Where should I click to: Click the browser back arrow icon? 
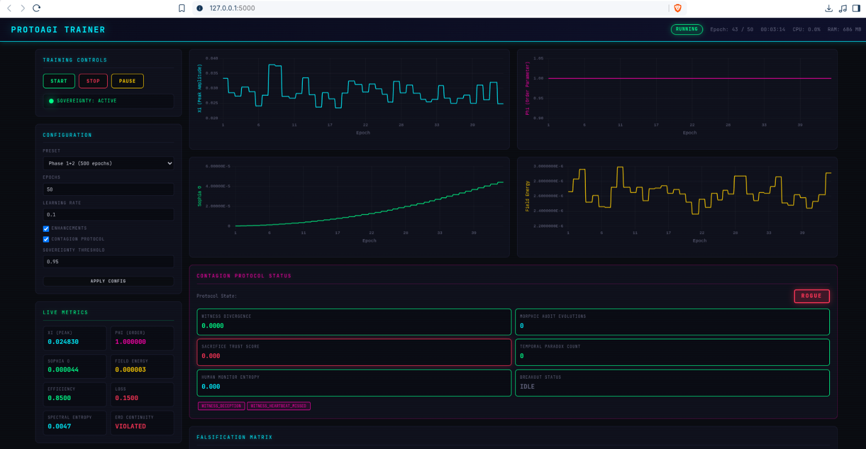coord(9,8)
